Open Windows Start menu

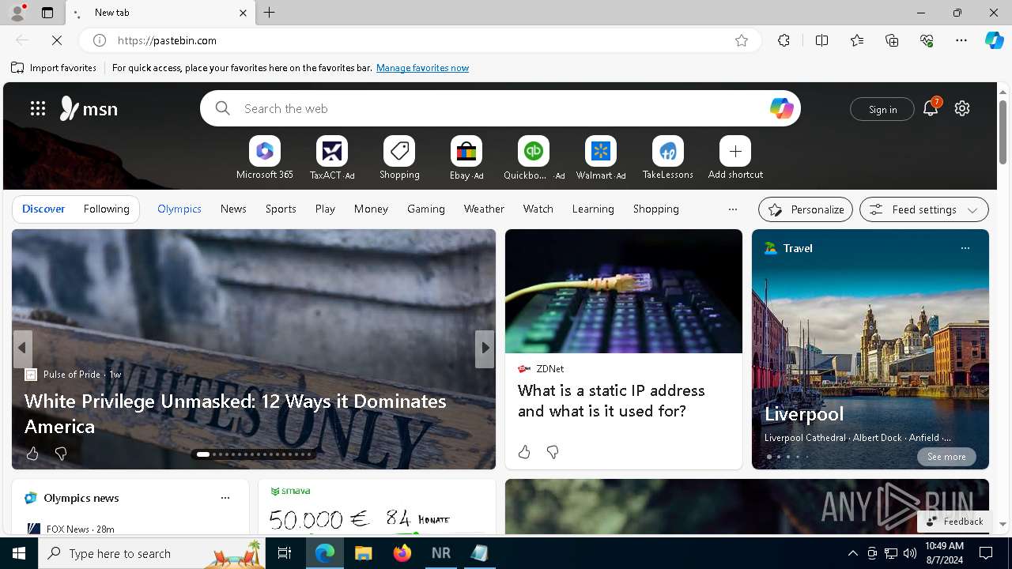point(19,553)
